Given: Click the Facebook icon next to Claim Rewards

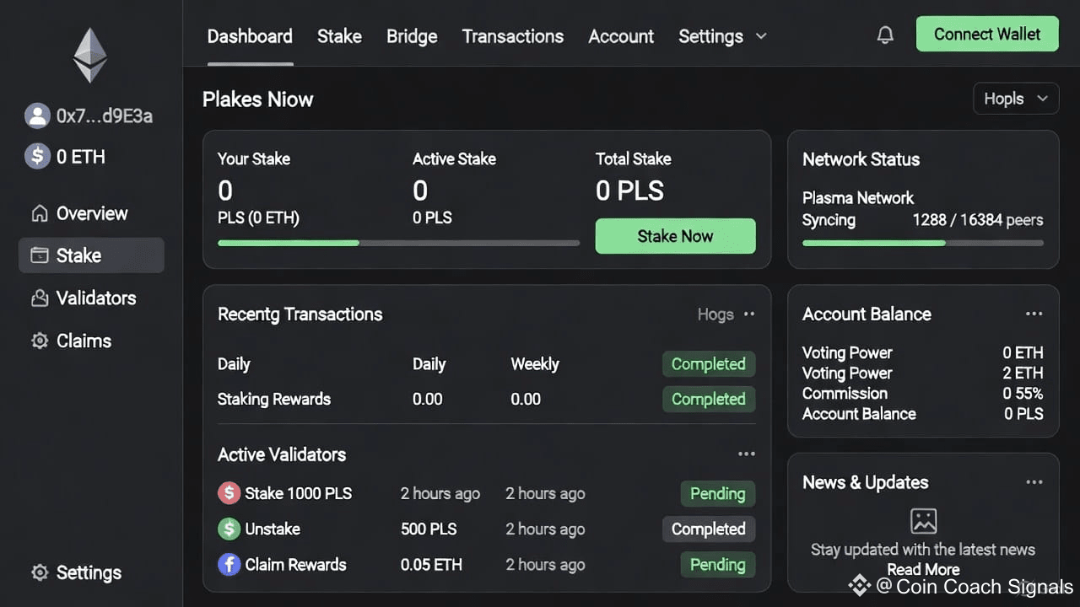Looking at the screenshot, I should tap(229, 564).
